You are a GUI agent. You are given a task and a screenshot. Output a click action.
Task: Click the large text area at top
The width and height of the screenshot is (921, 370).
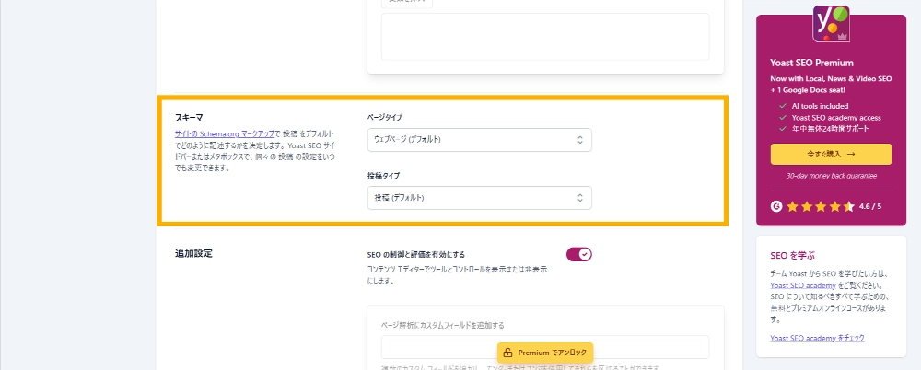click(545, 37)
